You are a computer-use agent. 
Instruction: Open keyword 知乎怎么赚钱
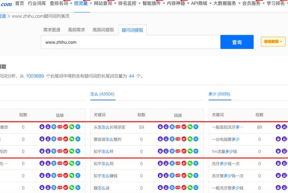pyautogui.click(x=105, y=176)
